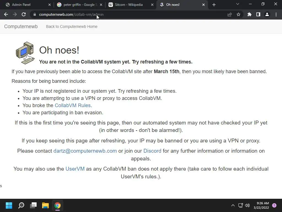282x212 pixels.
Task: Open the clock showing 9:26 AM
Action: (261, 205)
